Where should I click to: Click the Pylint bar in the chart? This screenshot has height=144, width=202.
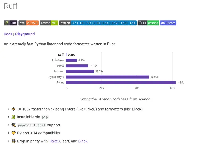(x=121, y=83)
